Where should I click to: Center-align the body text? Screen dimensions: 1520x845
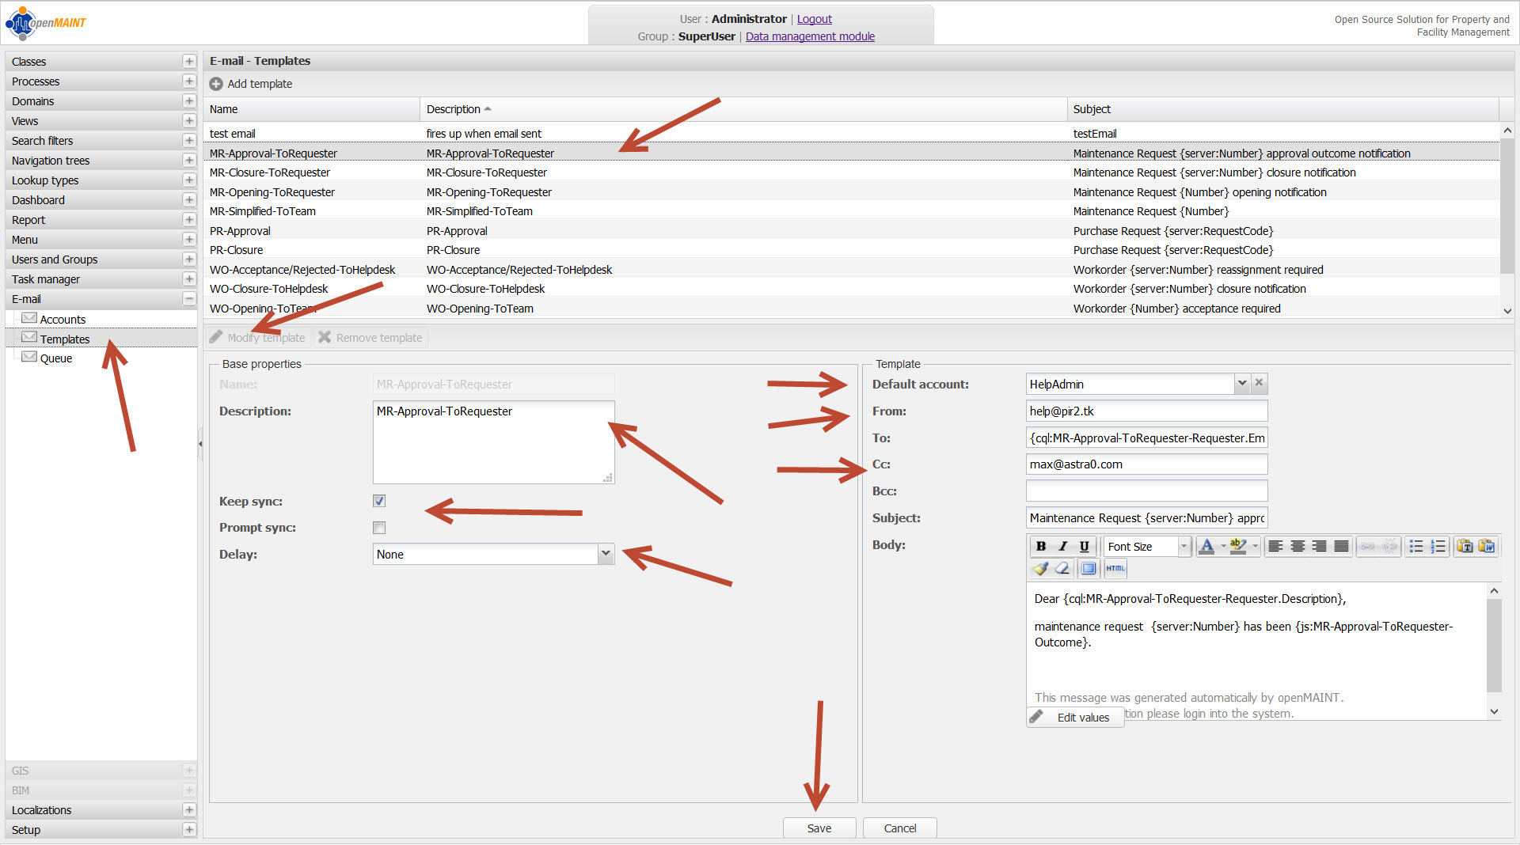pyautogui.click(x=1298, y=547)
